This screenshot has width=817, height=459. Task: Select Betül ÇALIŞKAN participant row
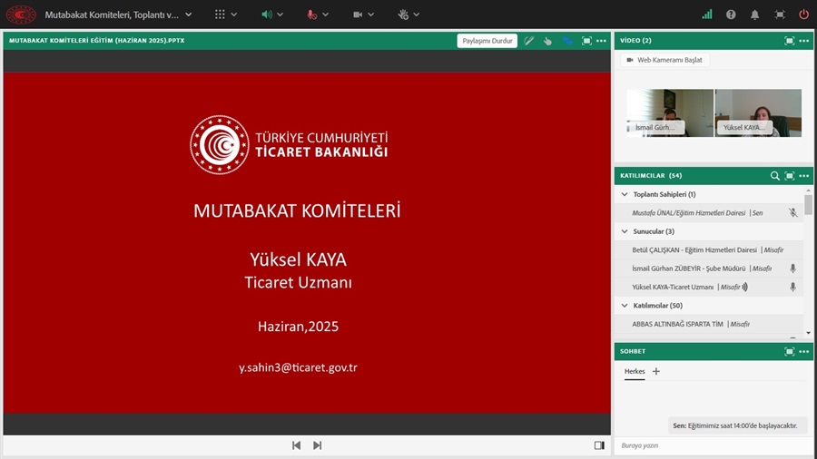(x=709, y=249)
